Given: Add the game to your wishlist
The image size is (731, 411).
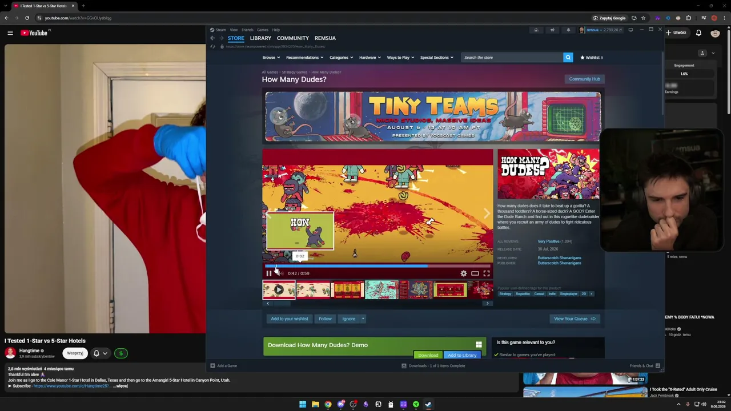Looking at the screenshot, I should (290, 319).
